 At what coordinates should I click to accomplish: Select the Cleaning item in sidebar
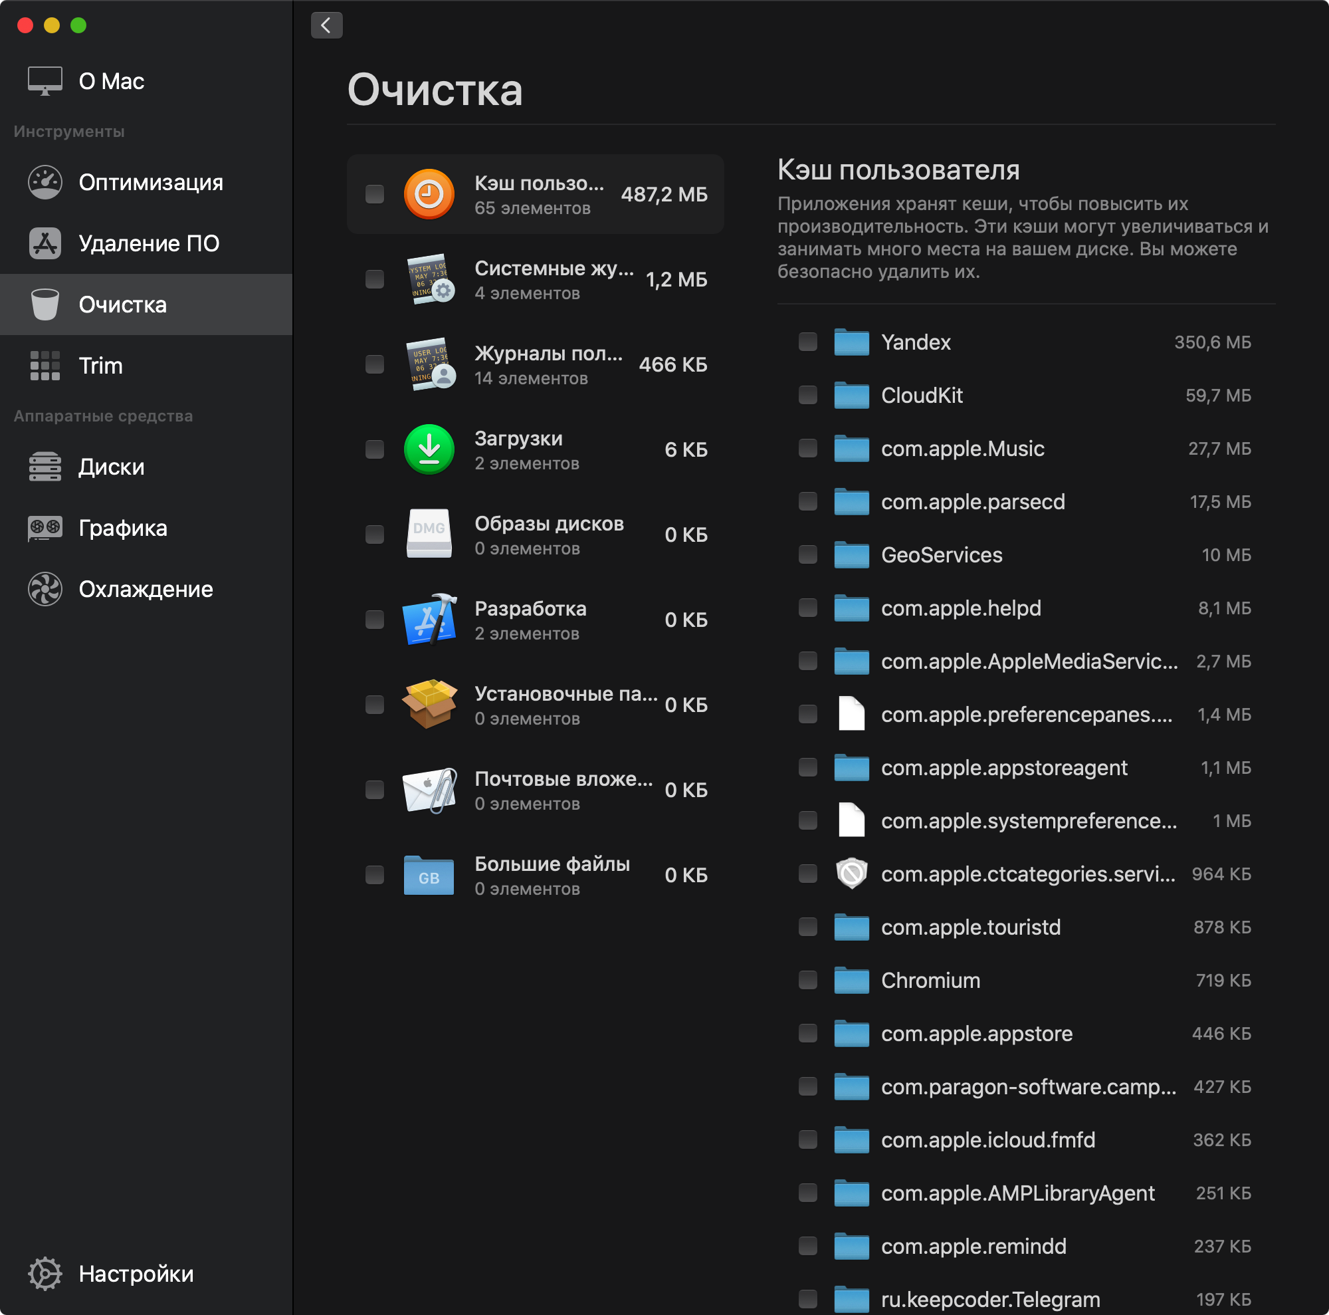122,305
